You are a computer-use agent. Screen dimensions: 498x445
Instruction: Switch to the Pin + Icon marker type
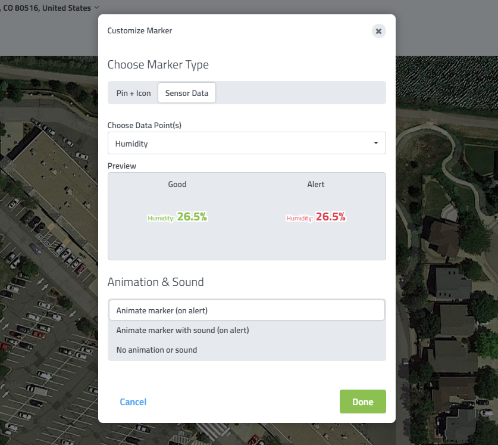(133, 93)
